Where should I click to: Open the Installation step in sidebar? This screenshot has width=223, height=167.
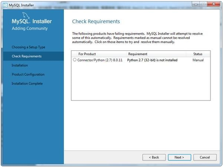tap(20, 65)
